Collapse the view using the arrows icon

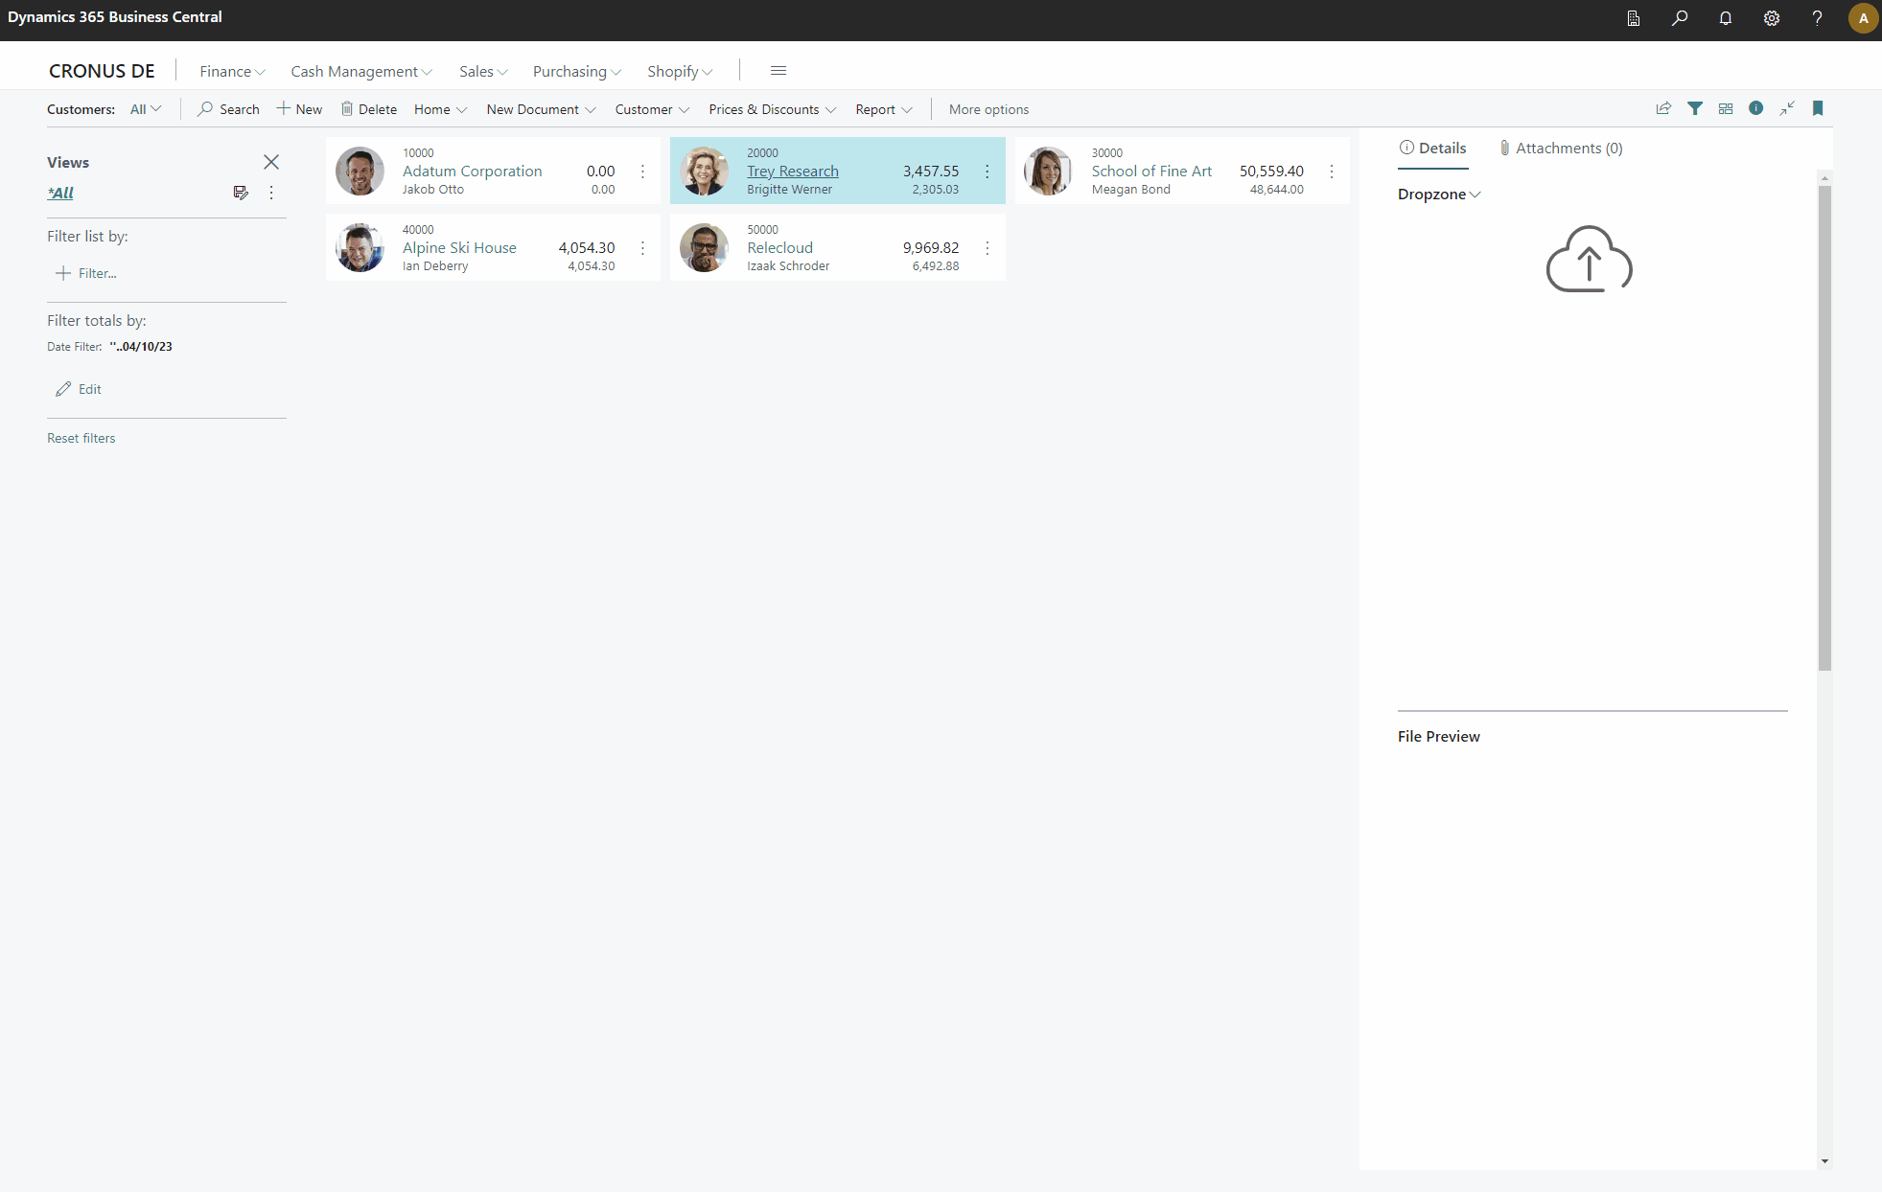tap(1786, 108)
